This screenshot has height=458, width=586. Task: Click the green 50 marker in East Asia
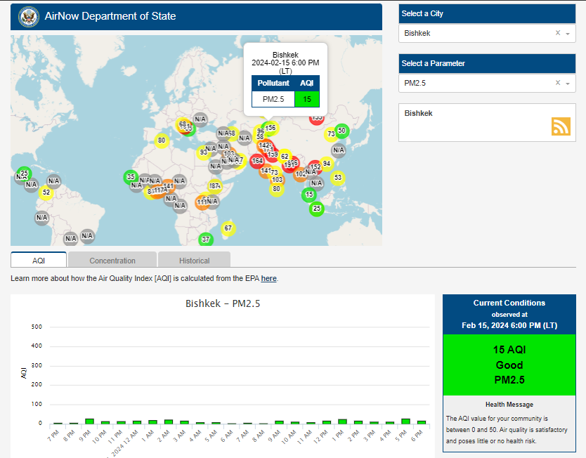pos(341,131)
